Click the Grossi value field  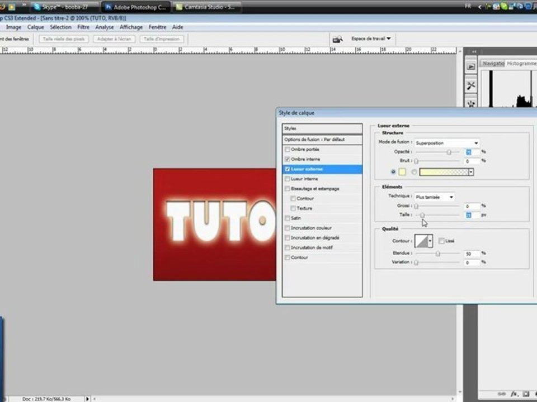(472, 206)
